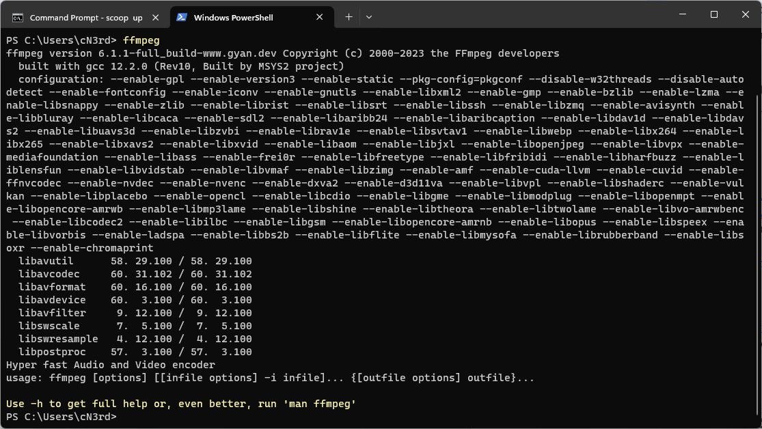Viewport: 762px width, 429px height.
Task: Expand the new tab profile dropdown
Action: coord(369,17)
